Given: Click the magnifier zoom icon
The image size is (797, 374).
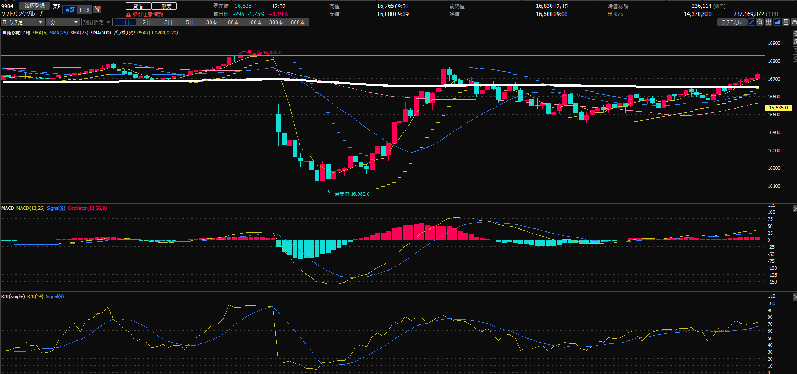Looking at the screenshot, I should pyautogui.click(x=760, y=22).
